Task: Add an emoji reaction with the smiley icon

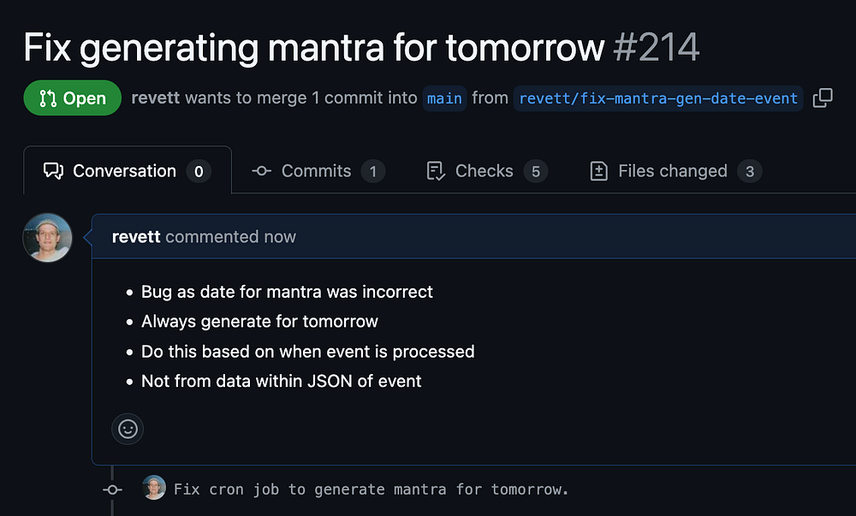Action: (128, 429)
